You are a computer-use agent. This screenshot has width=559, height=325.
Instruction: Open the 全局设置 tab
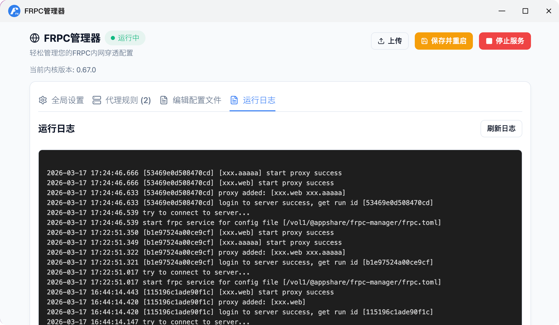click(x=68, y=100)
